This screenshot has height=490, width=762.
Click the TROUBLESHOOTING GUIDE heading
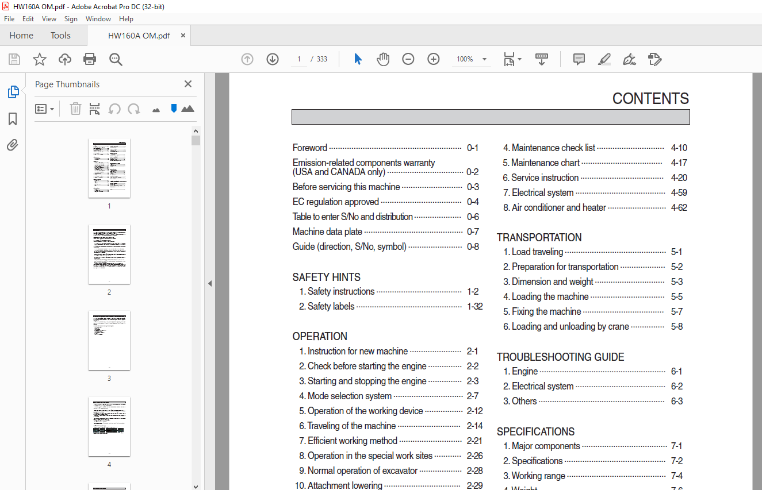click(561, 357)
